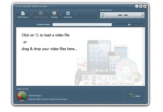Expand the Settings dropdown arrow

60,15
